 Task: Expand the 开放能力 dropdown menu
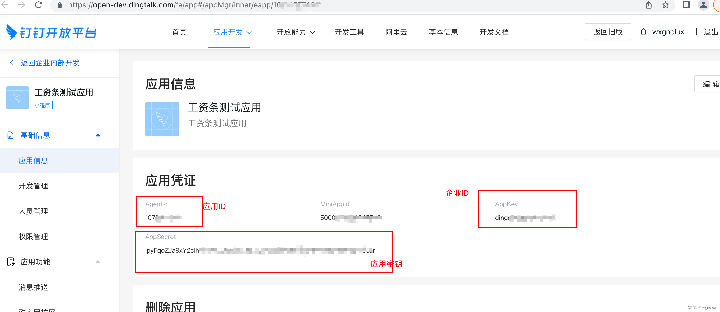point(296,32)
